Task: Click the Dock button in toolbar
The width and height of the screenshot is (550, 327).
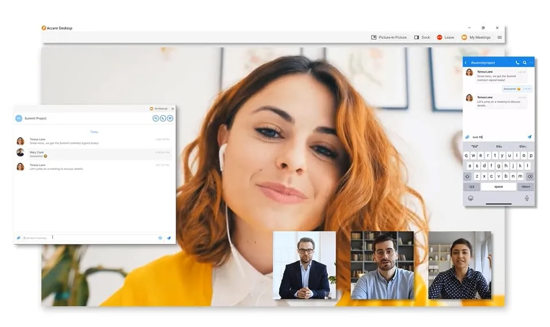Action: click(422, 38)
